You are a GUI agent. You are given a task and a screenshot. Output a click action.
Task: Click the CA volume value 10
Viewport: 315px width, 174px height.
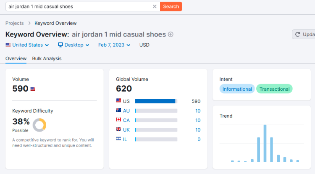198,120
